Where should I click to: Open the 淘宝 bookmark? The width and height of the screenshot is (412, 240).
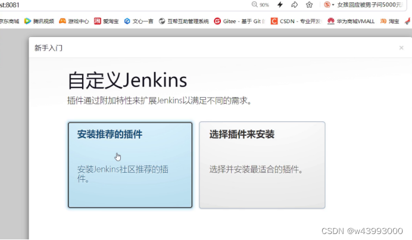(389, 21)
